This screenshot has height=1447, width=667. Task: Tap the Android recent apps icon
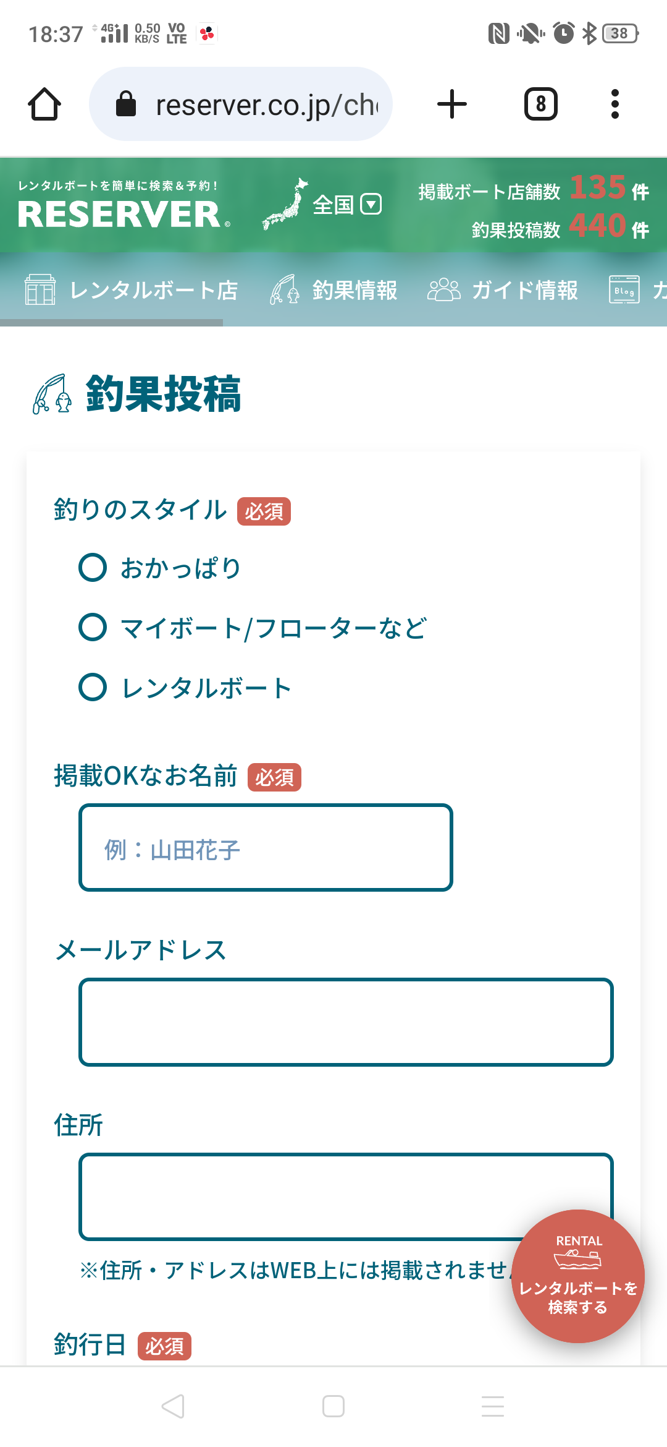[493, 1406]
